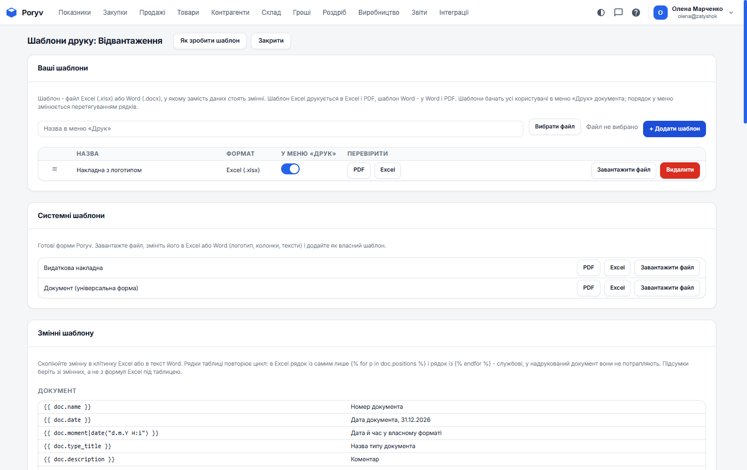This screenshot has height=470, width=747.
Task: Focus the Назва в меню «Друк» field
Action: click(281, 129)
